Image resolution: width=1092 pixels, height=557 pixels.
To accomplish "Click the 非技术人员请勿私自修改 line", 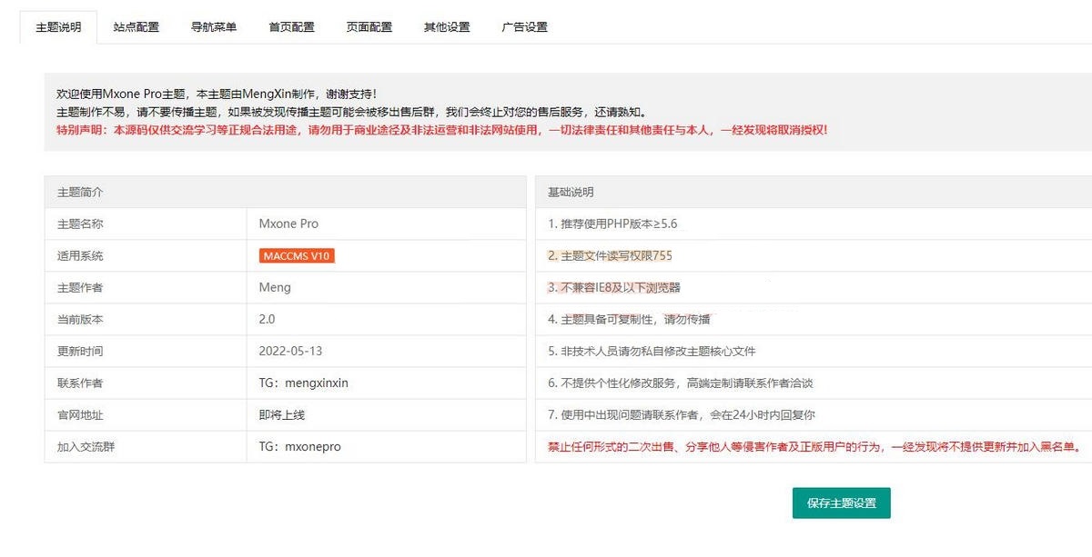I will pyautogui.click(x=652, y=351).
